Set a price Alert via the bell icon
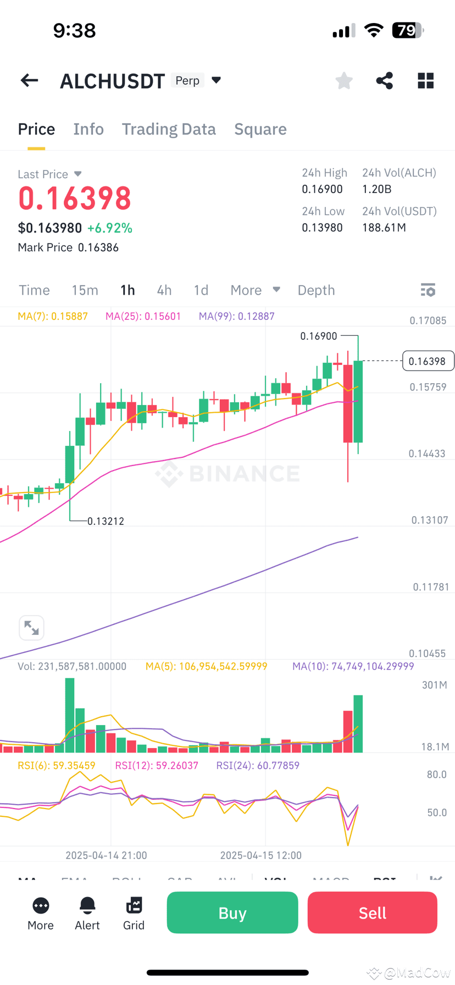Image resolution: width=455 pixels, height=985 pixels. [x=87, y=912]
